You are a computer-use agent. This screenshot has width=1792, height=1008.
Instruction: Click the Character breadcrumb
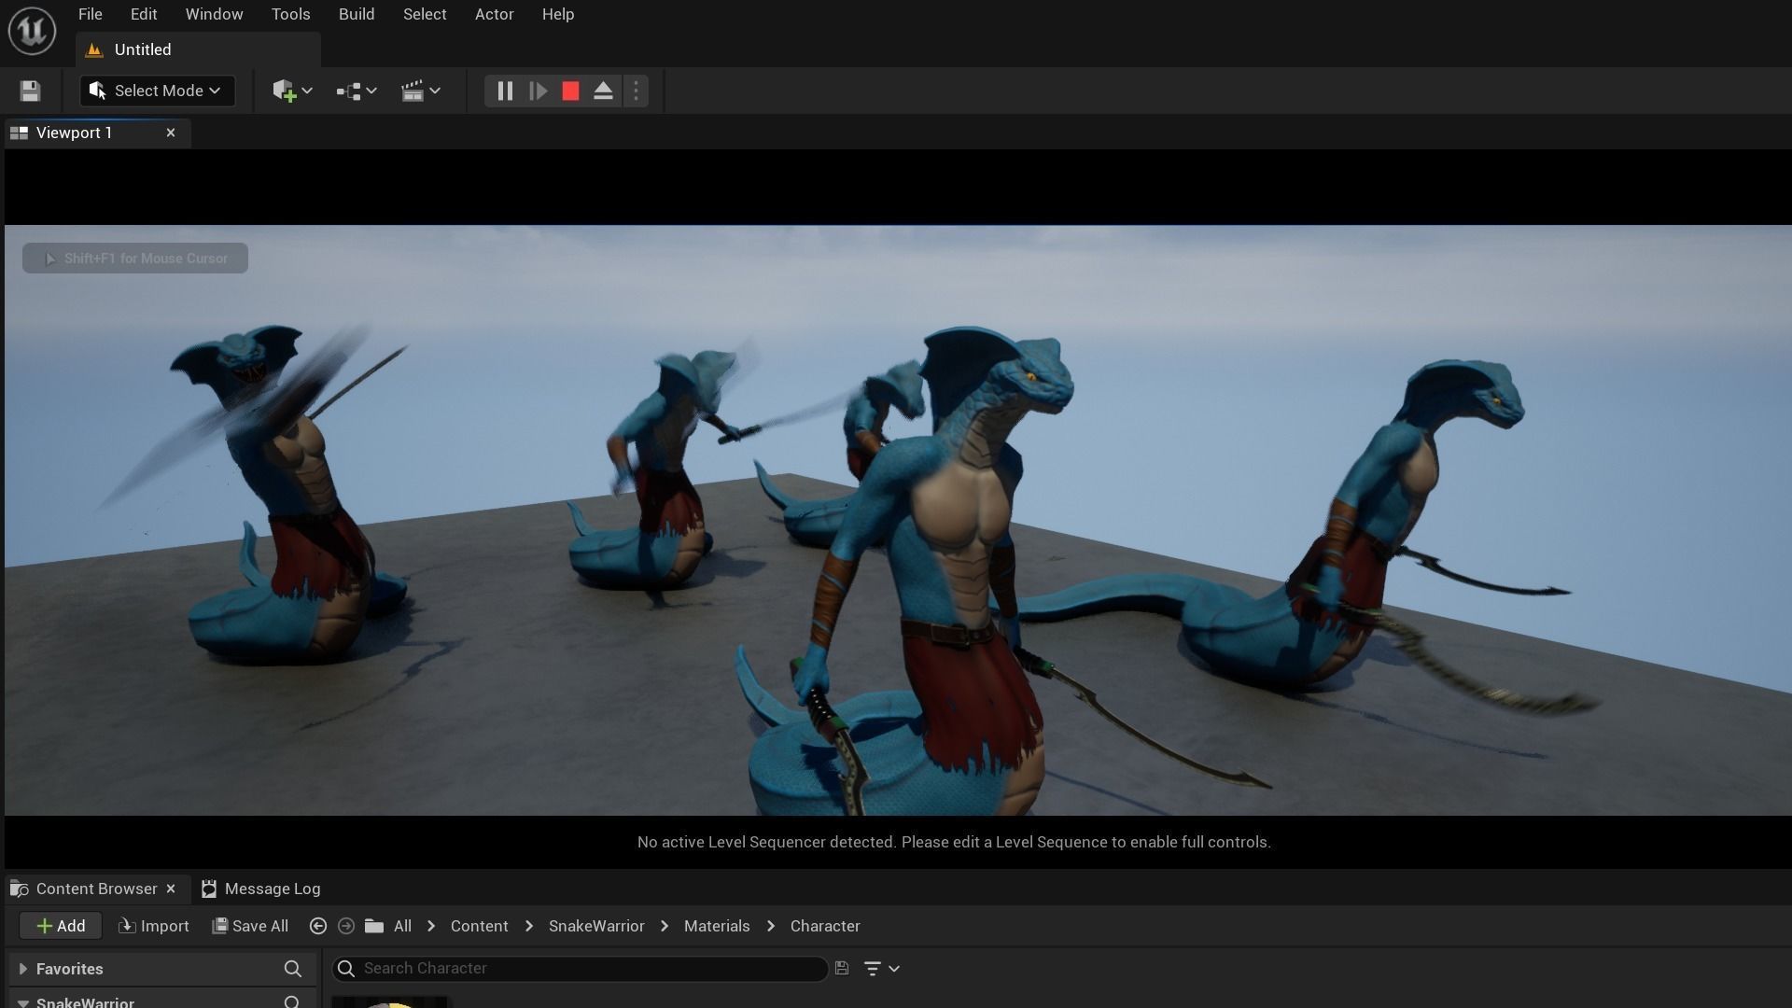825,926
